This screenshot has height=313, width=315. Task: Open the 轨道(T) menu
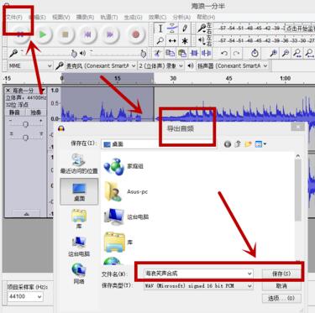(x=109, y=17)
